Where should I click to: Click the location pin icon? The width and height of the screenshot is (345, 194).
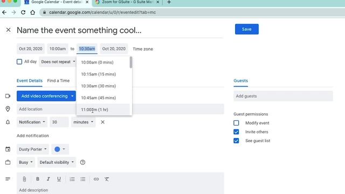(x=8, y=109)
